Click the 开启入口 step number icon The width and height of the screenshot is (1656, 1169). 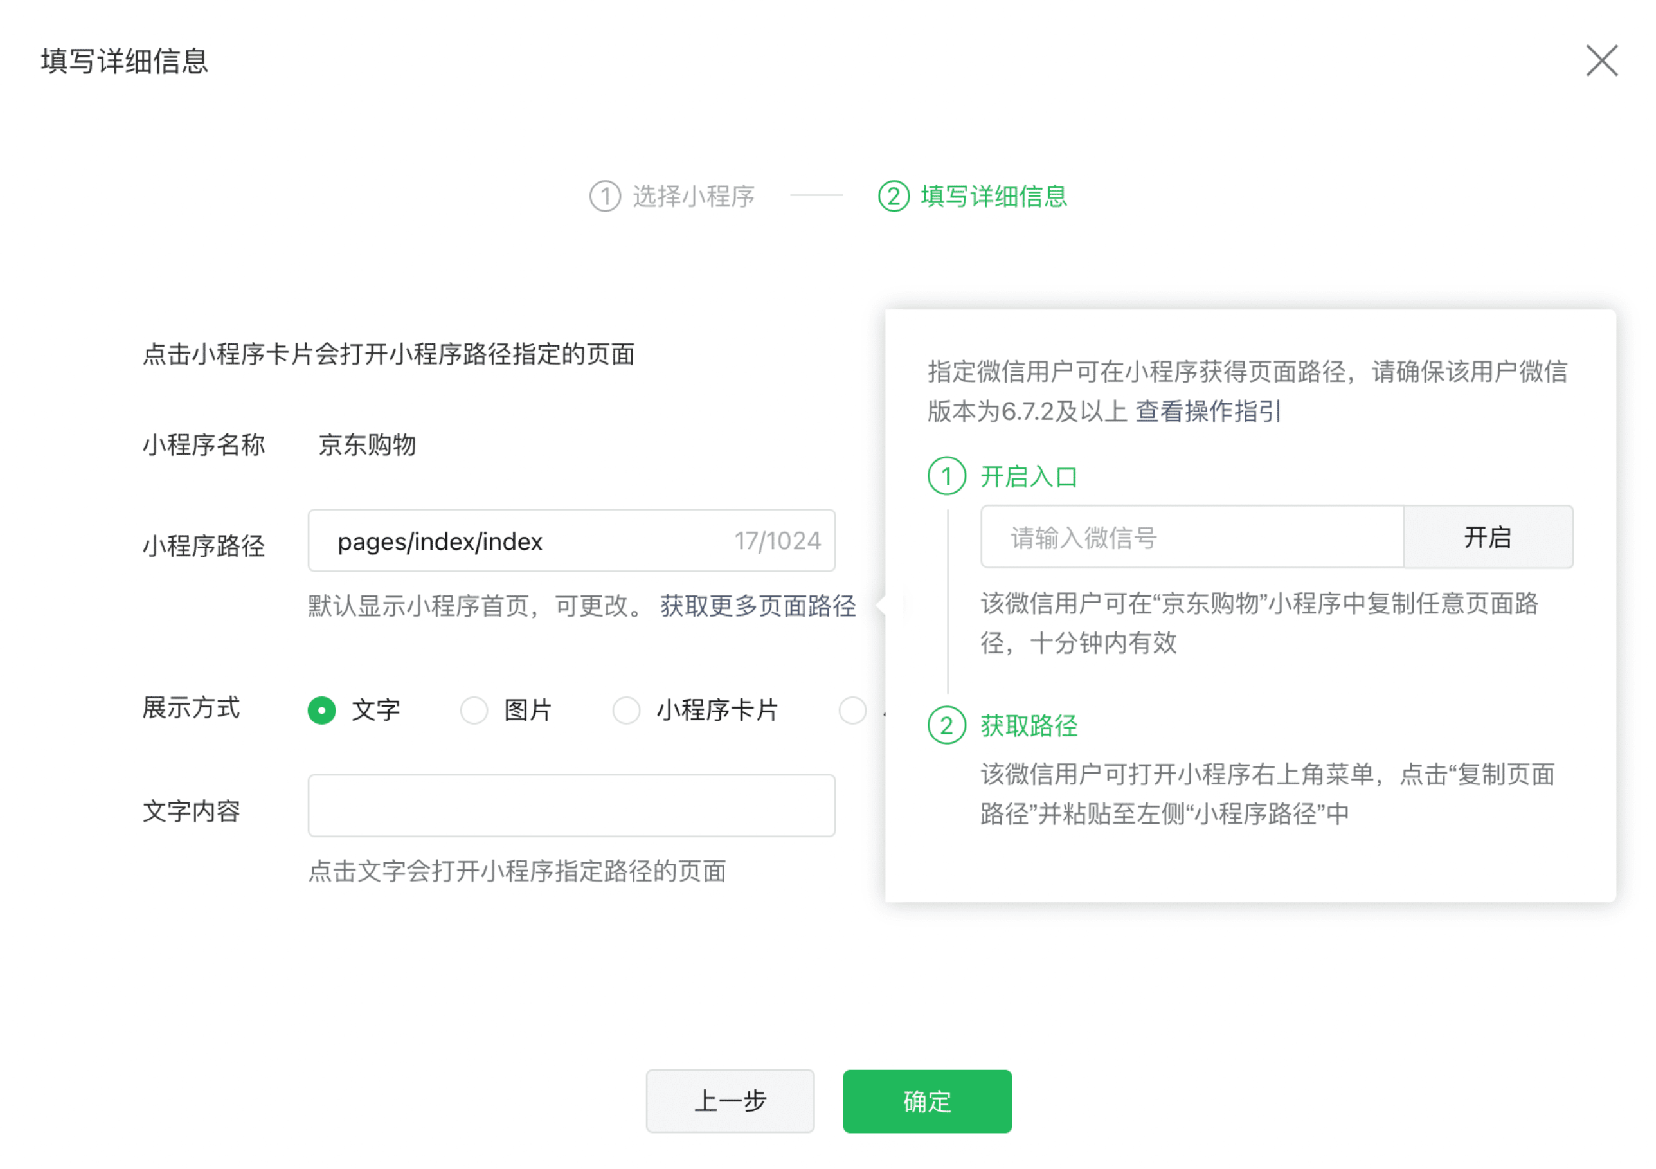tap(946, 476)
